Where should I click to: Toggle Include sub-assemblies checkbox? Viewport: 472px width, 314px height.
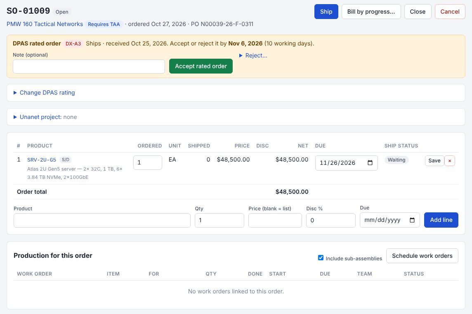pyautogui.click(x=321, y=258)
